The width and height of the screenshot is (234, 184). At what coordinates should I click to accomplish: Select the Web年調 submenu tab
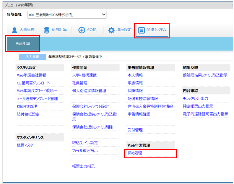tap(23, 44)
